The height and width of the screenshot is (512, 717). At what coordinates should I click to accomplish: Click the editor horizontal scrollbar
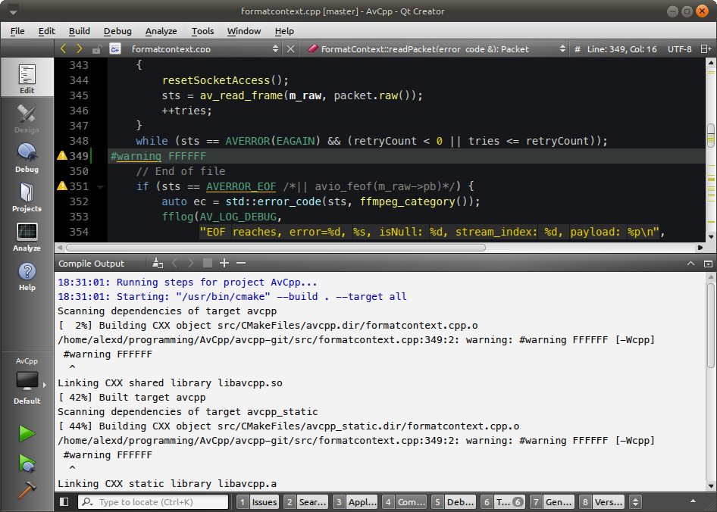tap(276, 248)
